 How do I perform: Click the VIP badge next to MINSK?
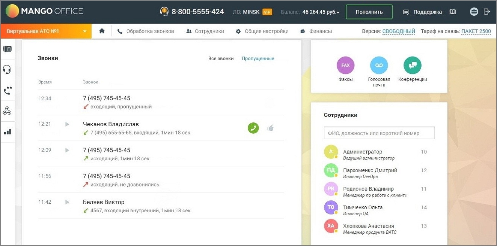pyautogui.click(x=267, y=12)
